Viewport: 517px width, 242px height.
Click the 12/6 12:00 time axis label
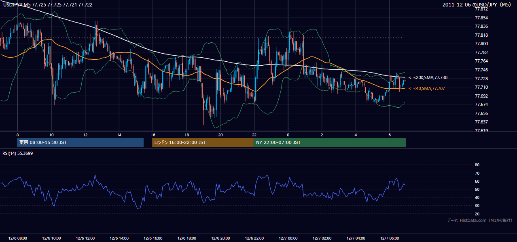(x=85, y=238)
